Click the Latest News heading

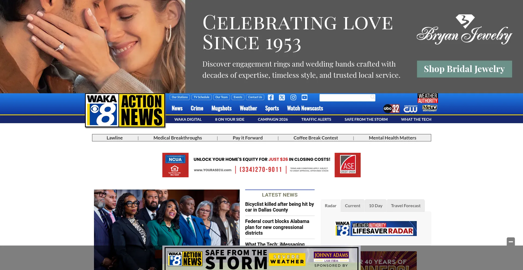pos(280,195)
